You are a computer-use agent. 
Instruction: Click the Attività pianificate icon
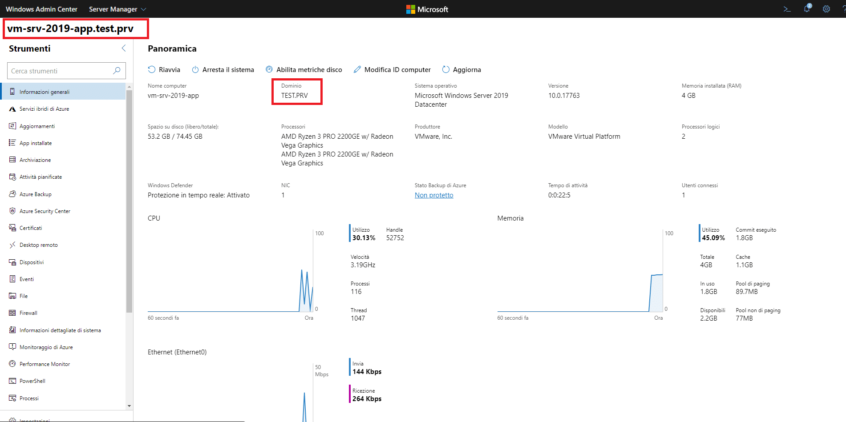coord(12,177)
